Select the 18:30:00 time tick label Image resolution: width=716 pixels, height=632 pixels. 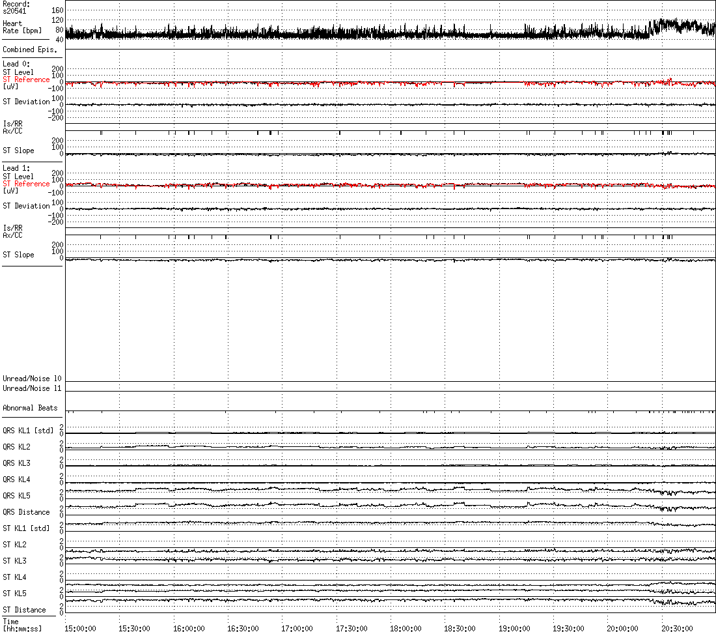(460, 628)
